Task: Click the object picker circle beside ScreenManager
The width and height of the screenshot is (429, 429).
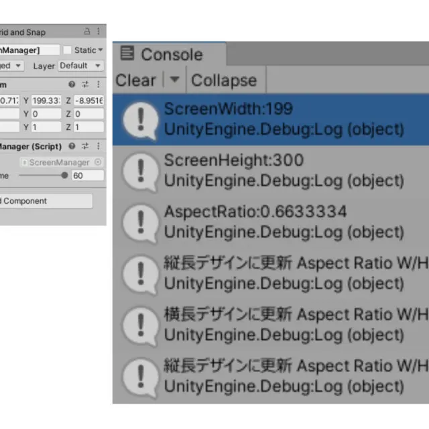Action: coord(98,162)
